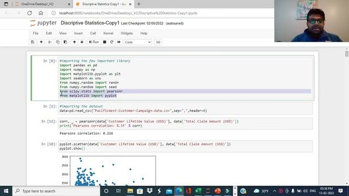Click the scatter plot output image
This screenshot has width=349, height=196.
109,170
